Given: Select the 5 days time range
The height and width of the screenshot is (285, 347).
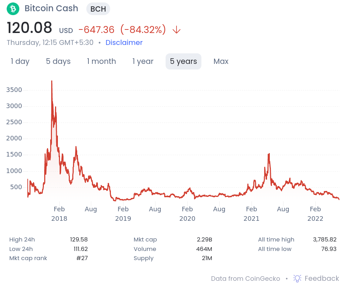Looking at the screenshot, I should click(58, 61).
